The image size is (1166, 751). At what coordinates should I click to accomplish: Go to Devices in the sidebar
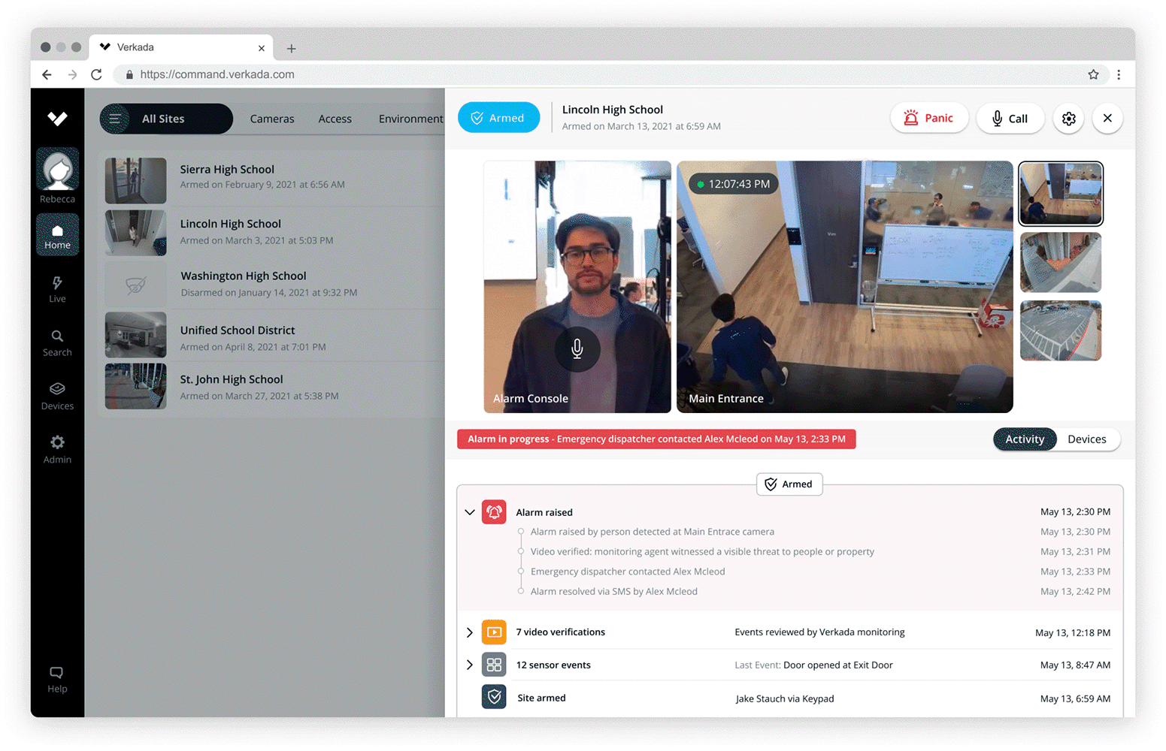point(57,396)
